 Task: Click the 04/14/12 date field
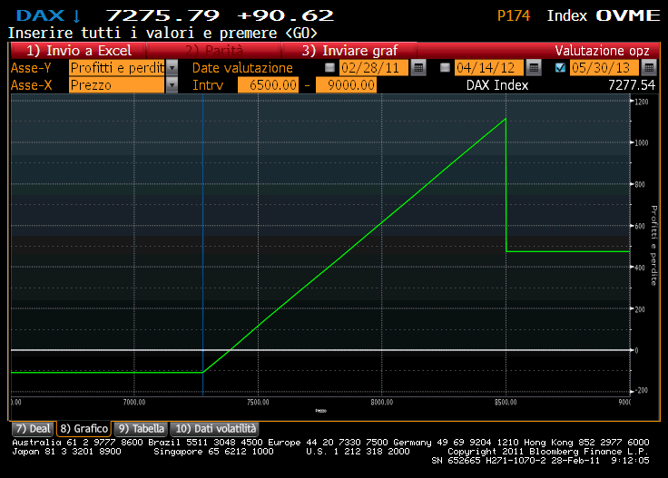coord(488,68)
